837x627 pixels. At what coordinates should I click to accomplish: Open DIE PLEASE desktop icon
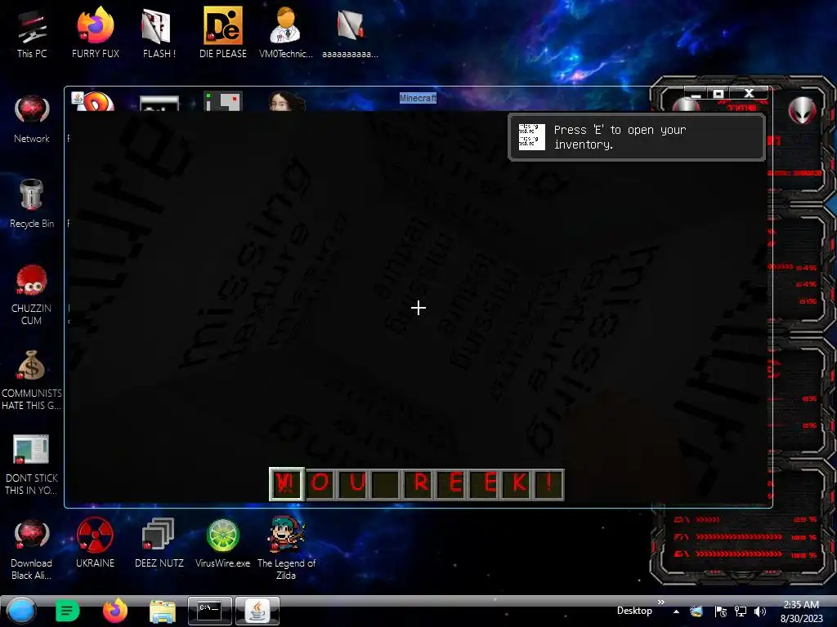point(222,33)
